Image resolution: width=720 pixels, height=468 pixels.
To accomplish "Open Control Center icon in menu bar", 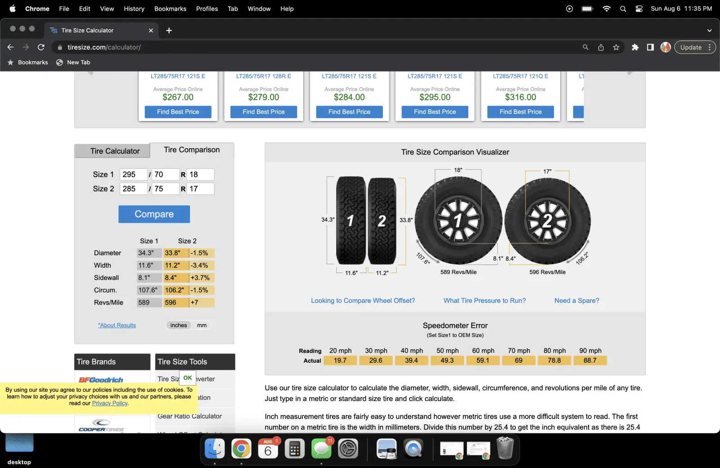I will click(639, 9).
